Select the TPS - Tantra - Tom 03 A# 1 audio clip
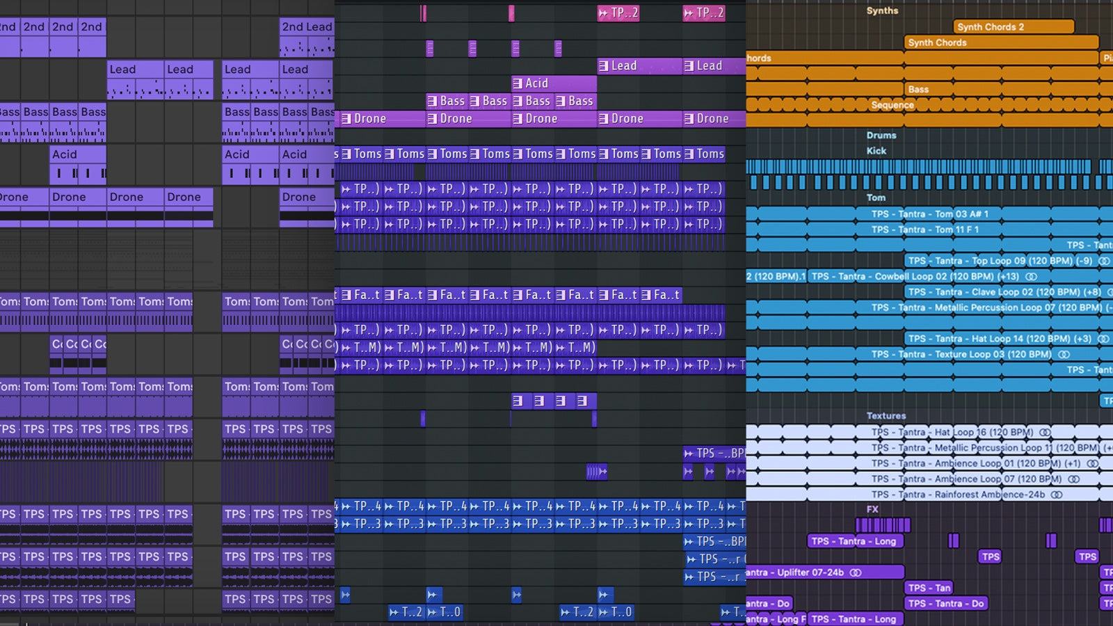The image size is (1113, 626). [932, 214]
